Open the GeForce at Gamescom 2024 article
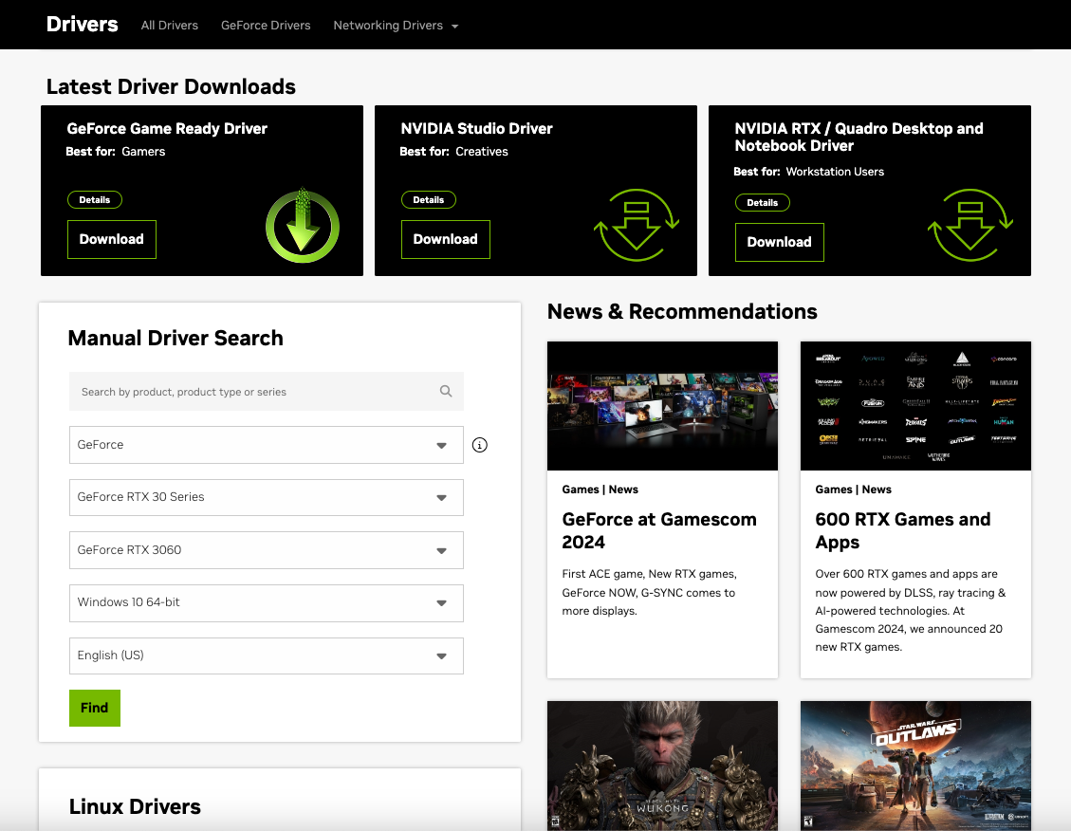This screenshot has width=1071, height=831. 659,530
